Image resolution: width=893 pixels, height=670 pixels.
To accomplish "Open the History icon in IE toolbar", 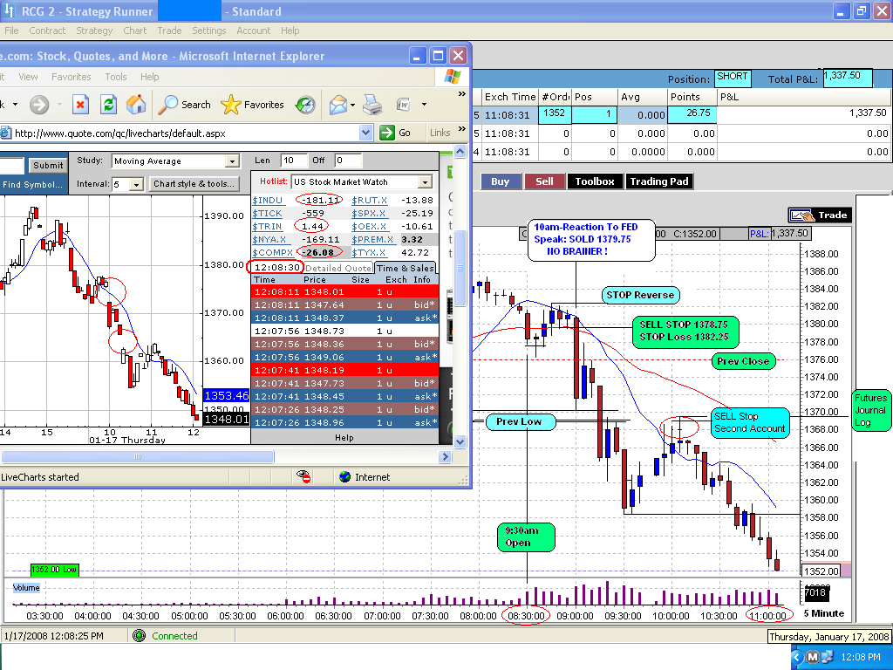I will pos(305,105).
